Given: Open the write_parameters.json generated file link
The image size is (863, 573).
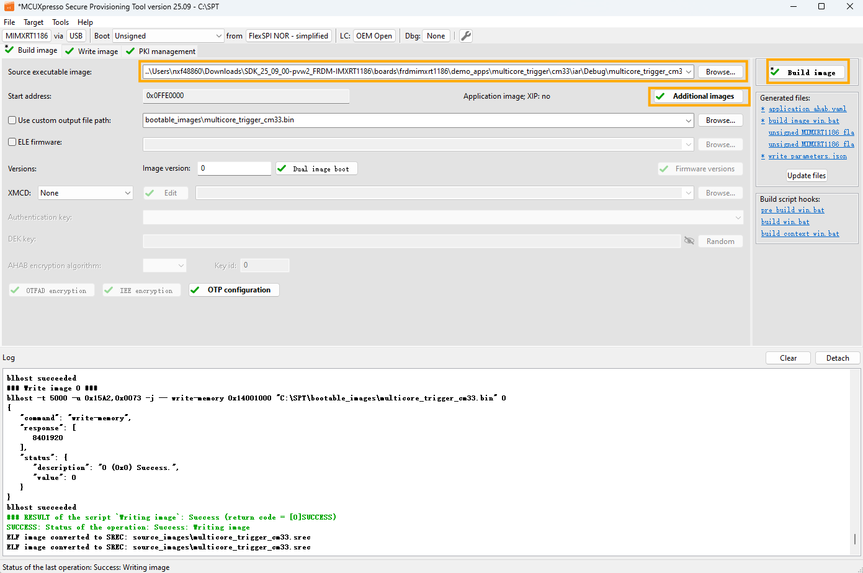Looking at the screenshot, I should [x=807, y=156].
